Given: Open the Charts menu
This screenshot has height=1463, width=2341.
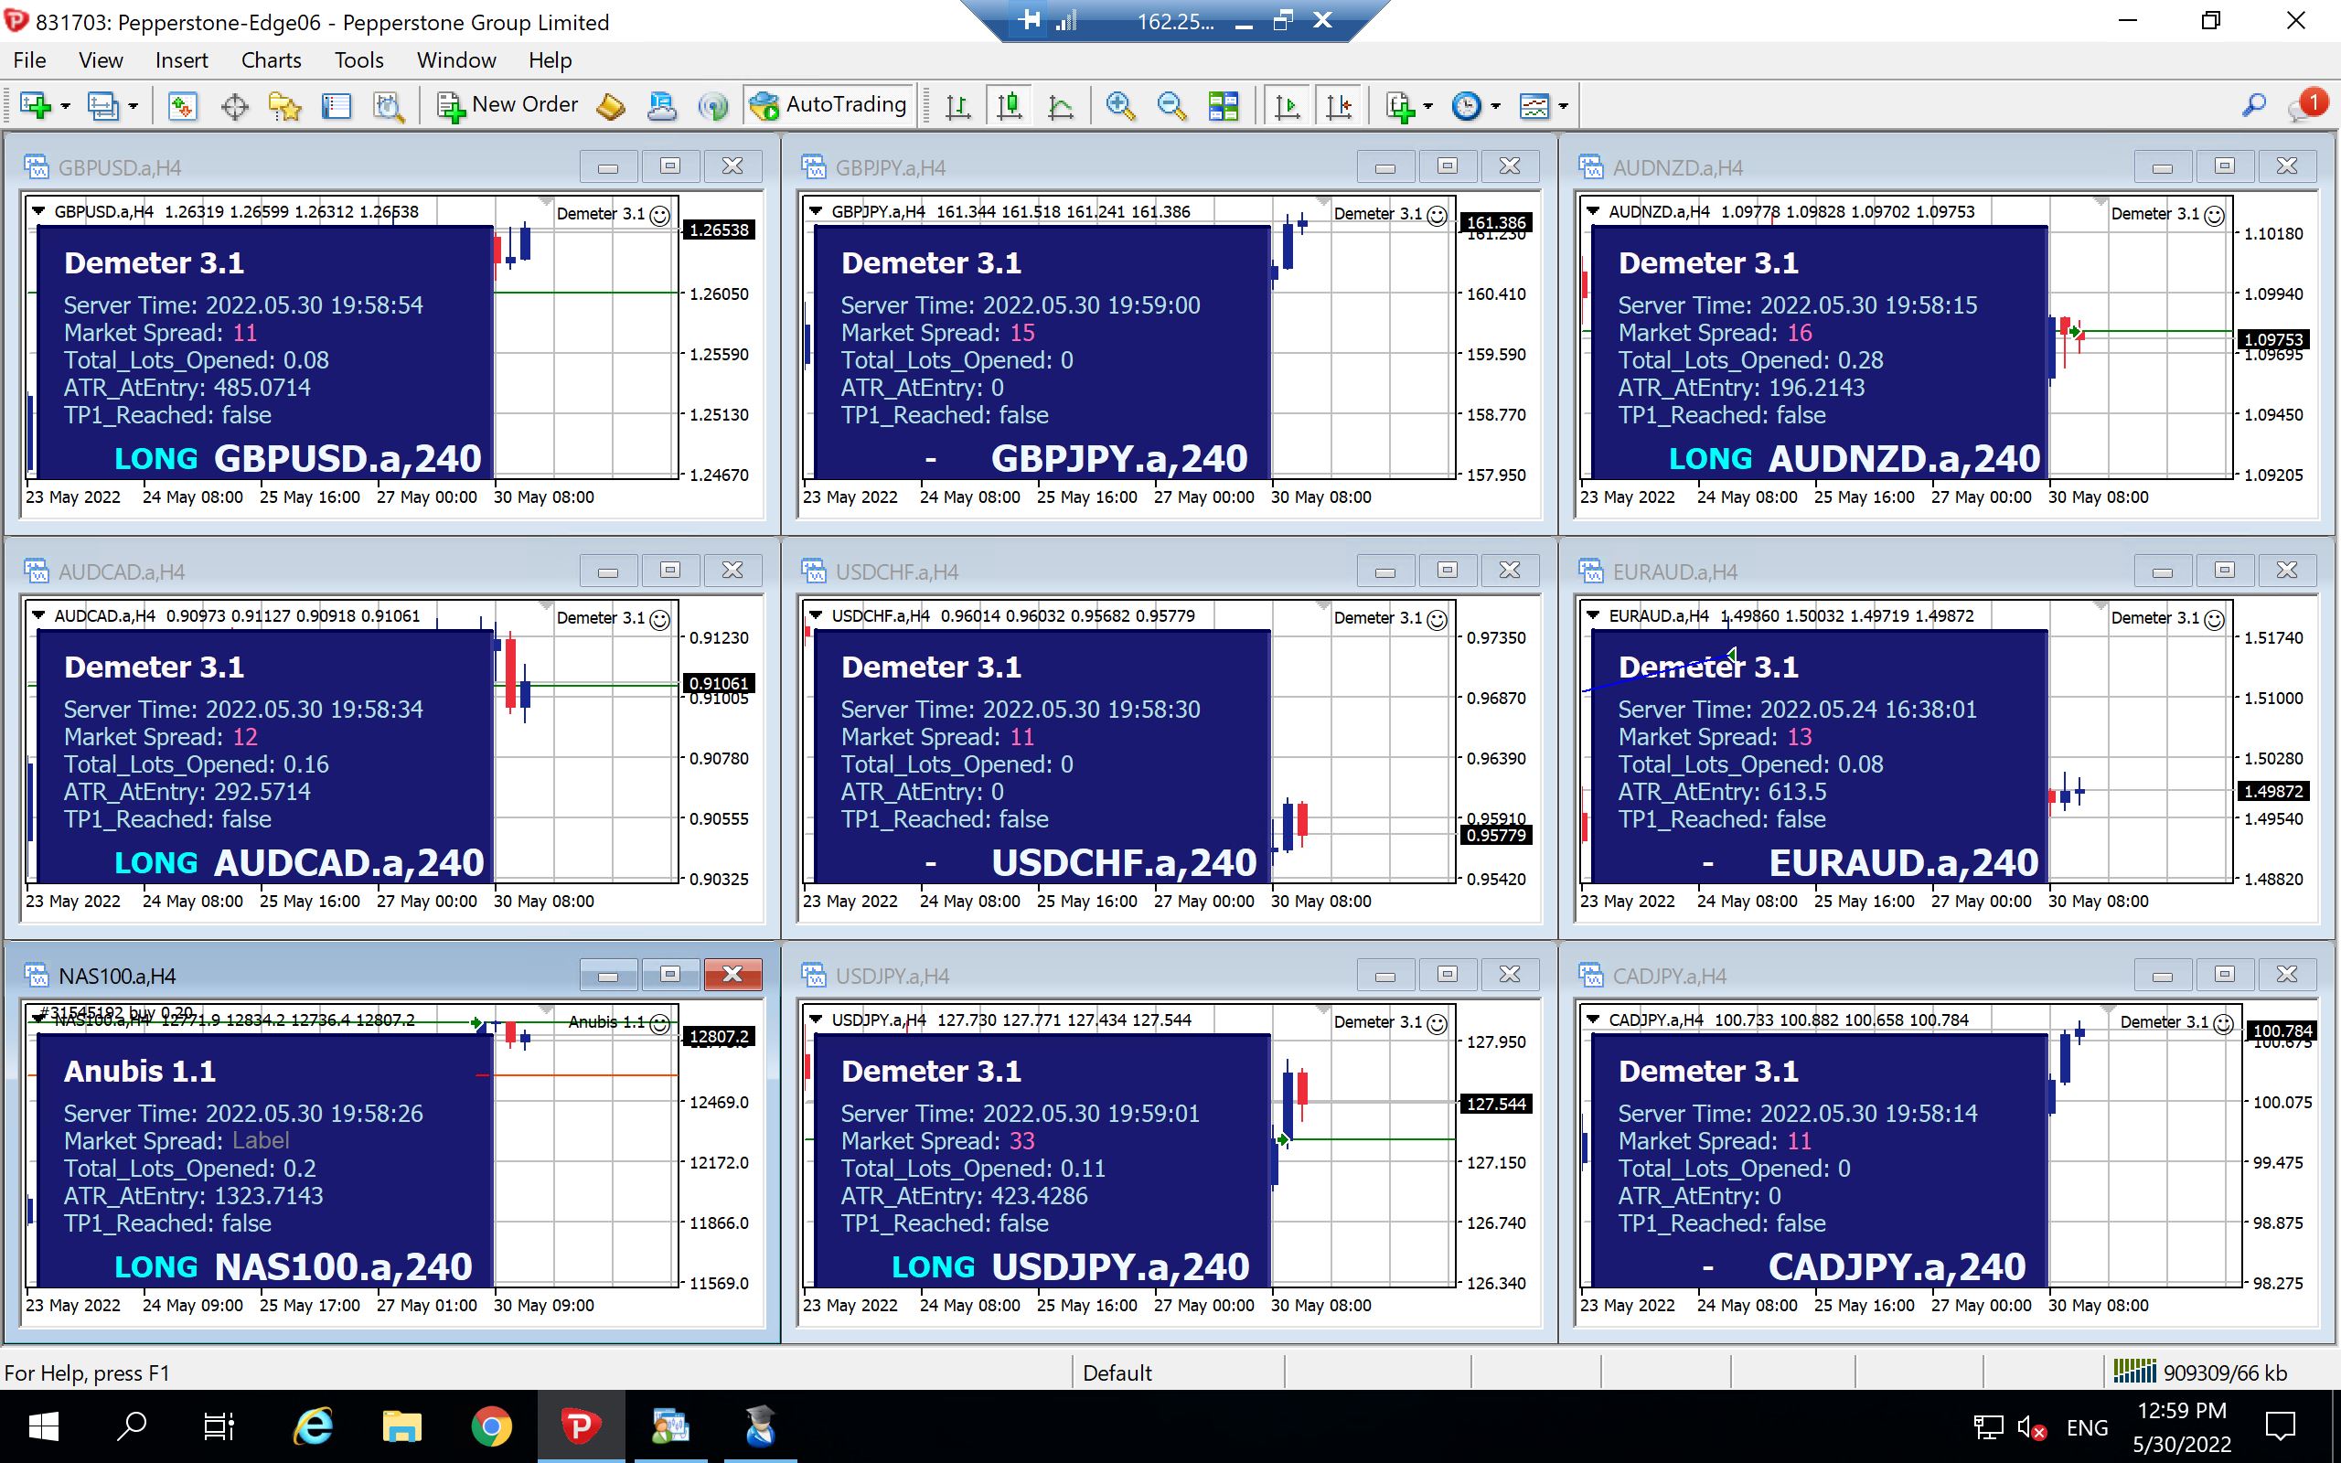Looking at the screenshot, I should [271, 60].
